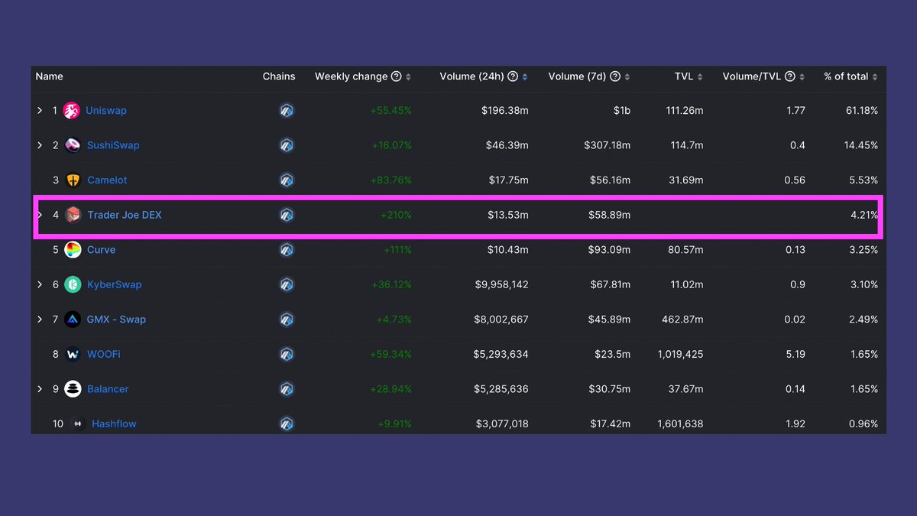Sort by % of total arrows
The height and width of the screenshot is (516, 917).
point(875,77)
